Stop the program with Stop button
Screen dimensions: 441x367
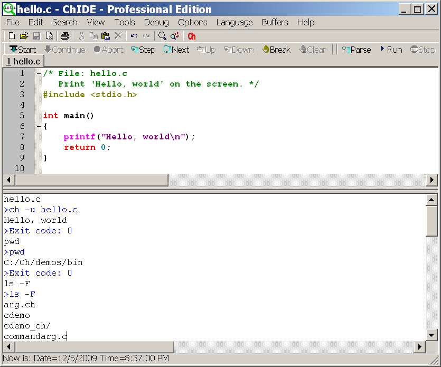pos(423,50)
